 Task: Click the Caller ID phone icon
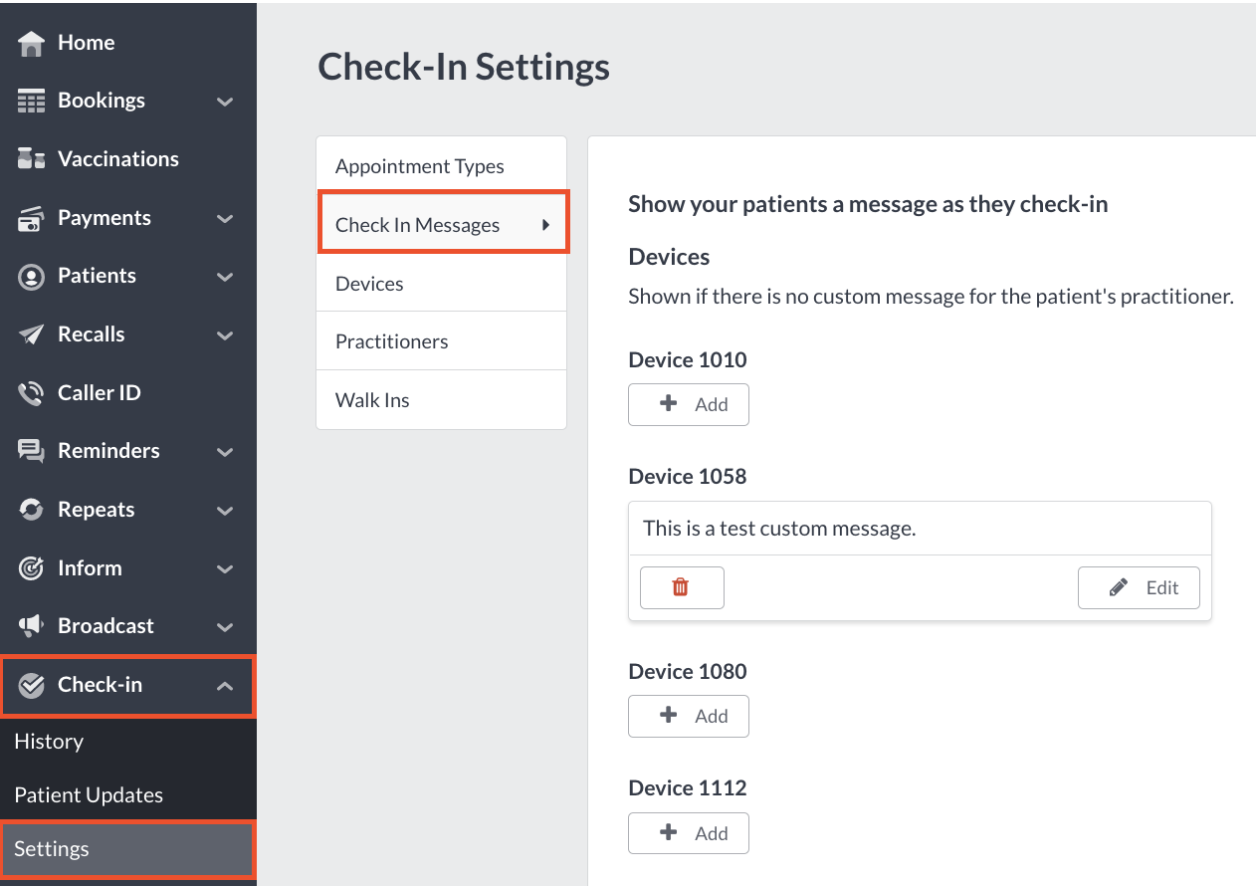[x=31, y=392]
